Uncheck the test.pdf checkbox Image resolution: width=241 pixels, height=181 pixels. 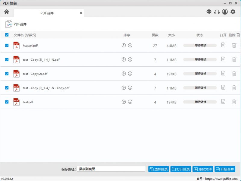click(x=7, y=102)
